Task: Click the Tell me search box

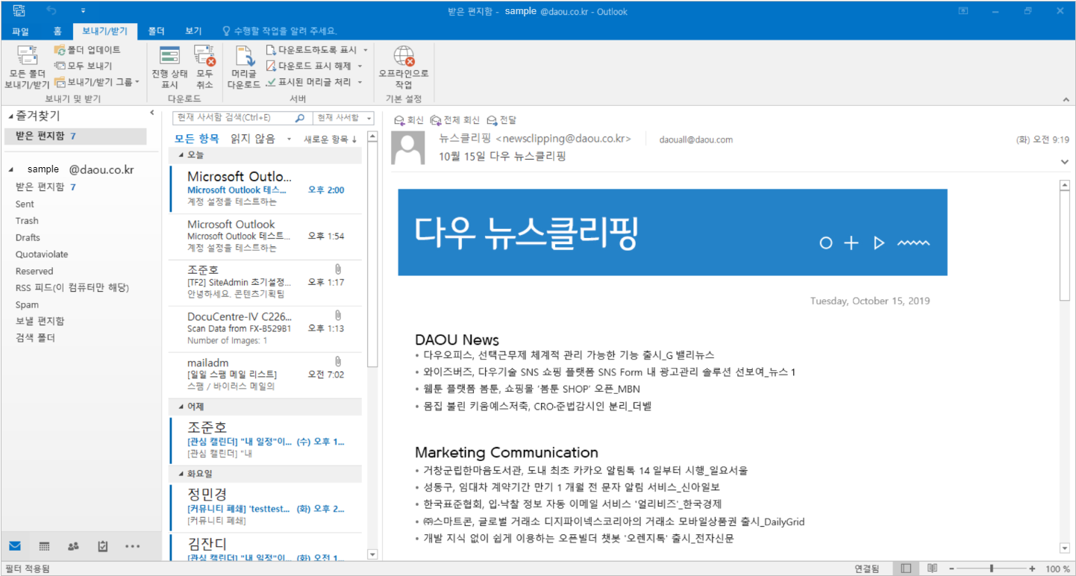Action: pos(280,31)
